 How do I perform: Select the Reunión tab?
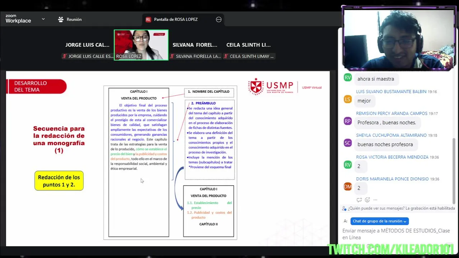70,19
